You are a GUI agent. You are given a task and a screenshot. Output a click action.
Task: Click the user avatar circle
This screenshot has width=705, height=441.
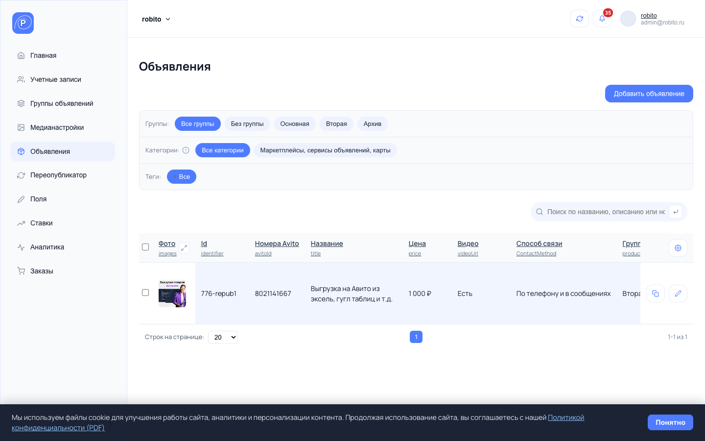628,19
